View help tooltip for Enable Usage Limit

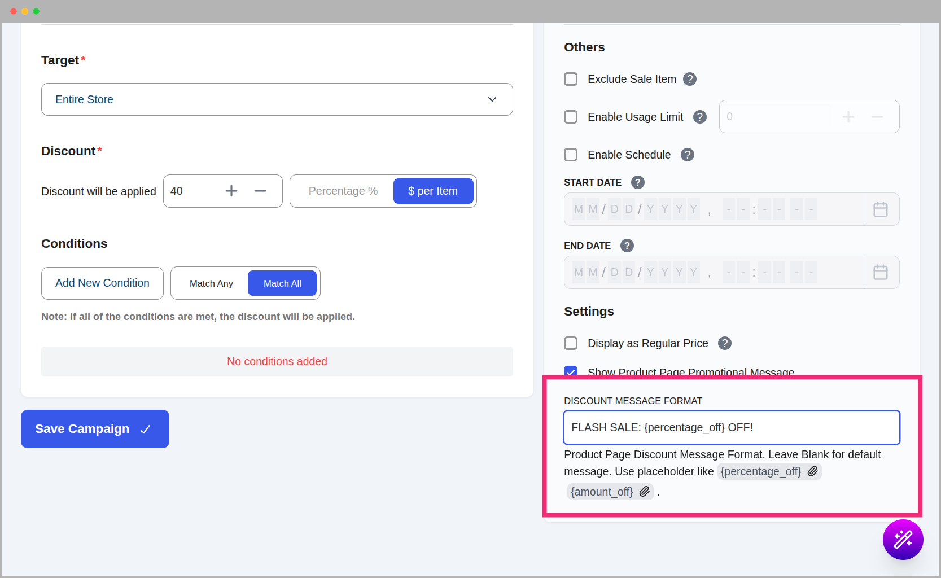(x=699, y=117)
